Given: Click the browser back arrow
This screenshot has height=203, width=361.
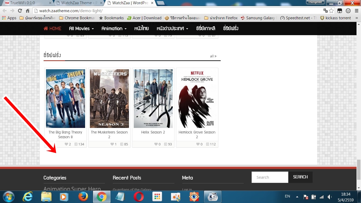Looking at the screenshot, I should click(x=4, y=11).
